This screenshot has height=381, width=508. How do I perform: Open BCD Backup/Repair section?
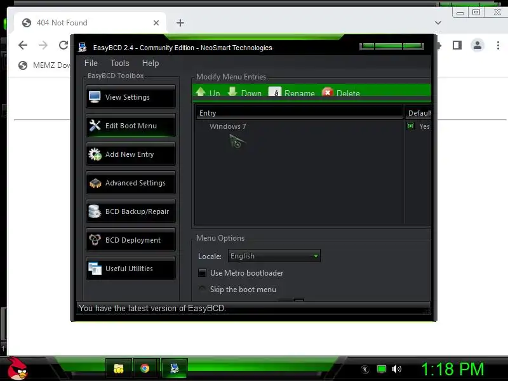(131, 211)
